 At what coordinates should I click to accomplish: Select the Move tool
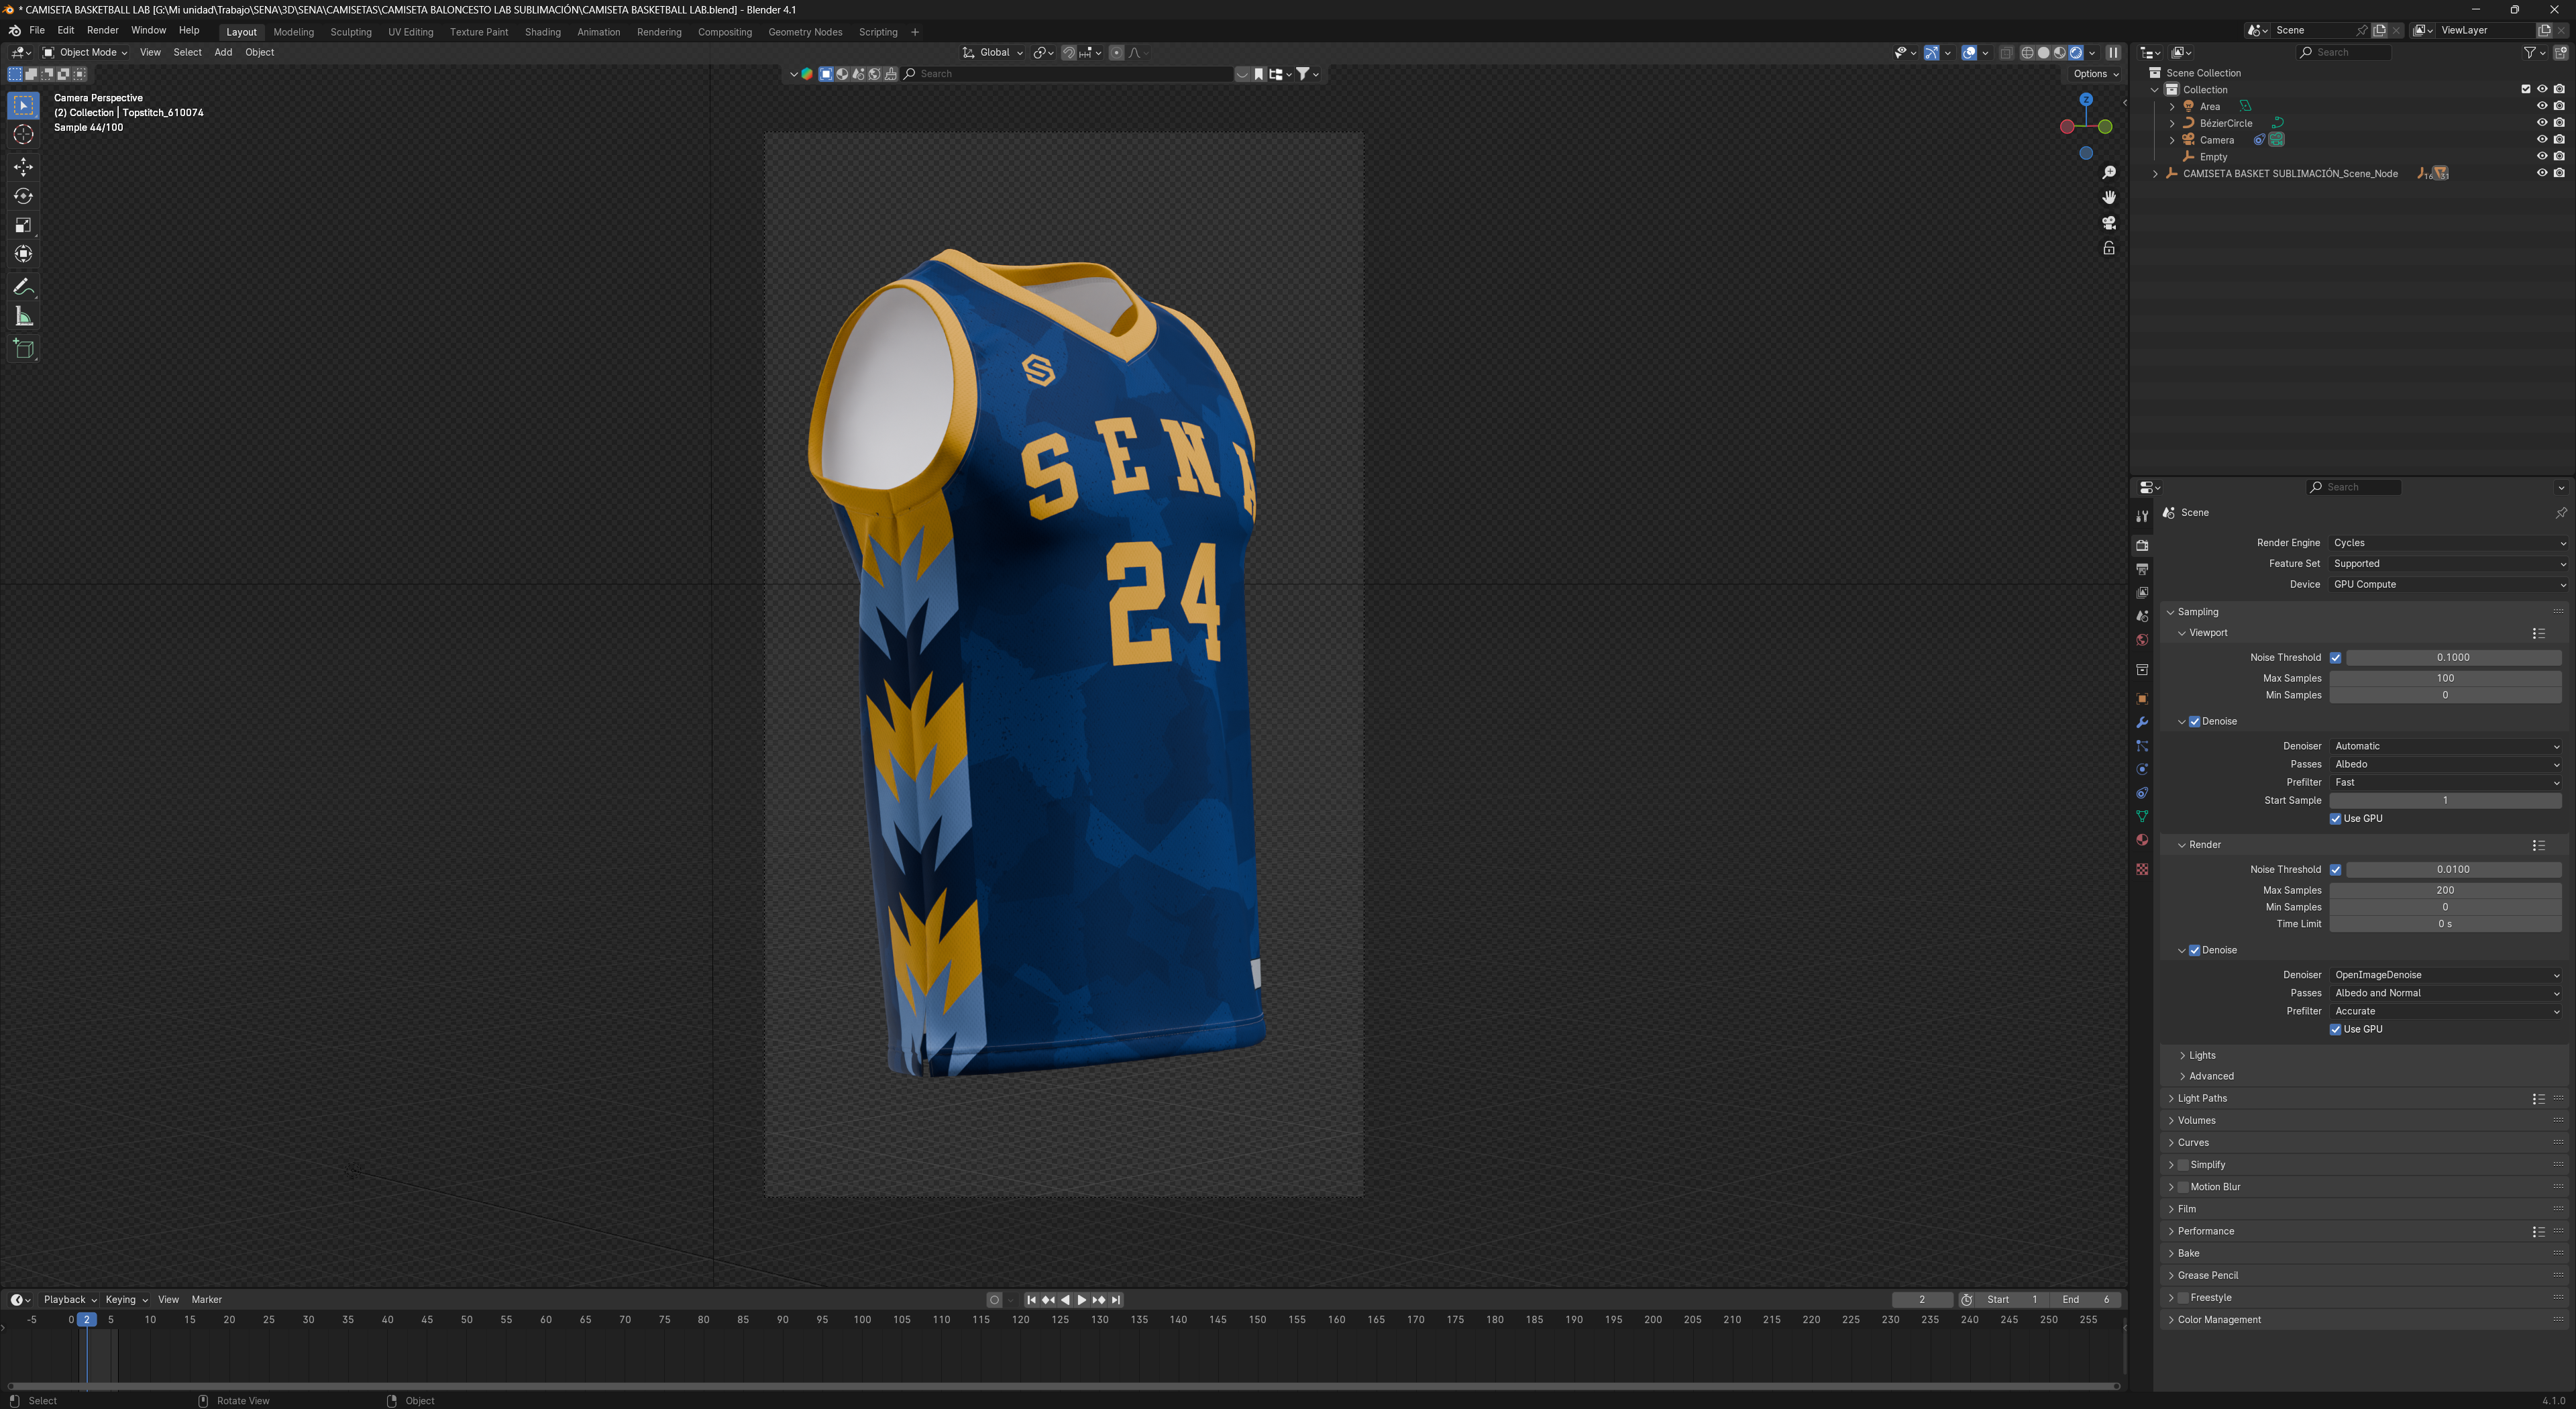point(23,166)
